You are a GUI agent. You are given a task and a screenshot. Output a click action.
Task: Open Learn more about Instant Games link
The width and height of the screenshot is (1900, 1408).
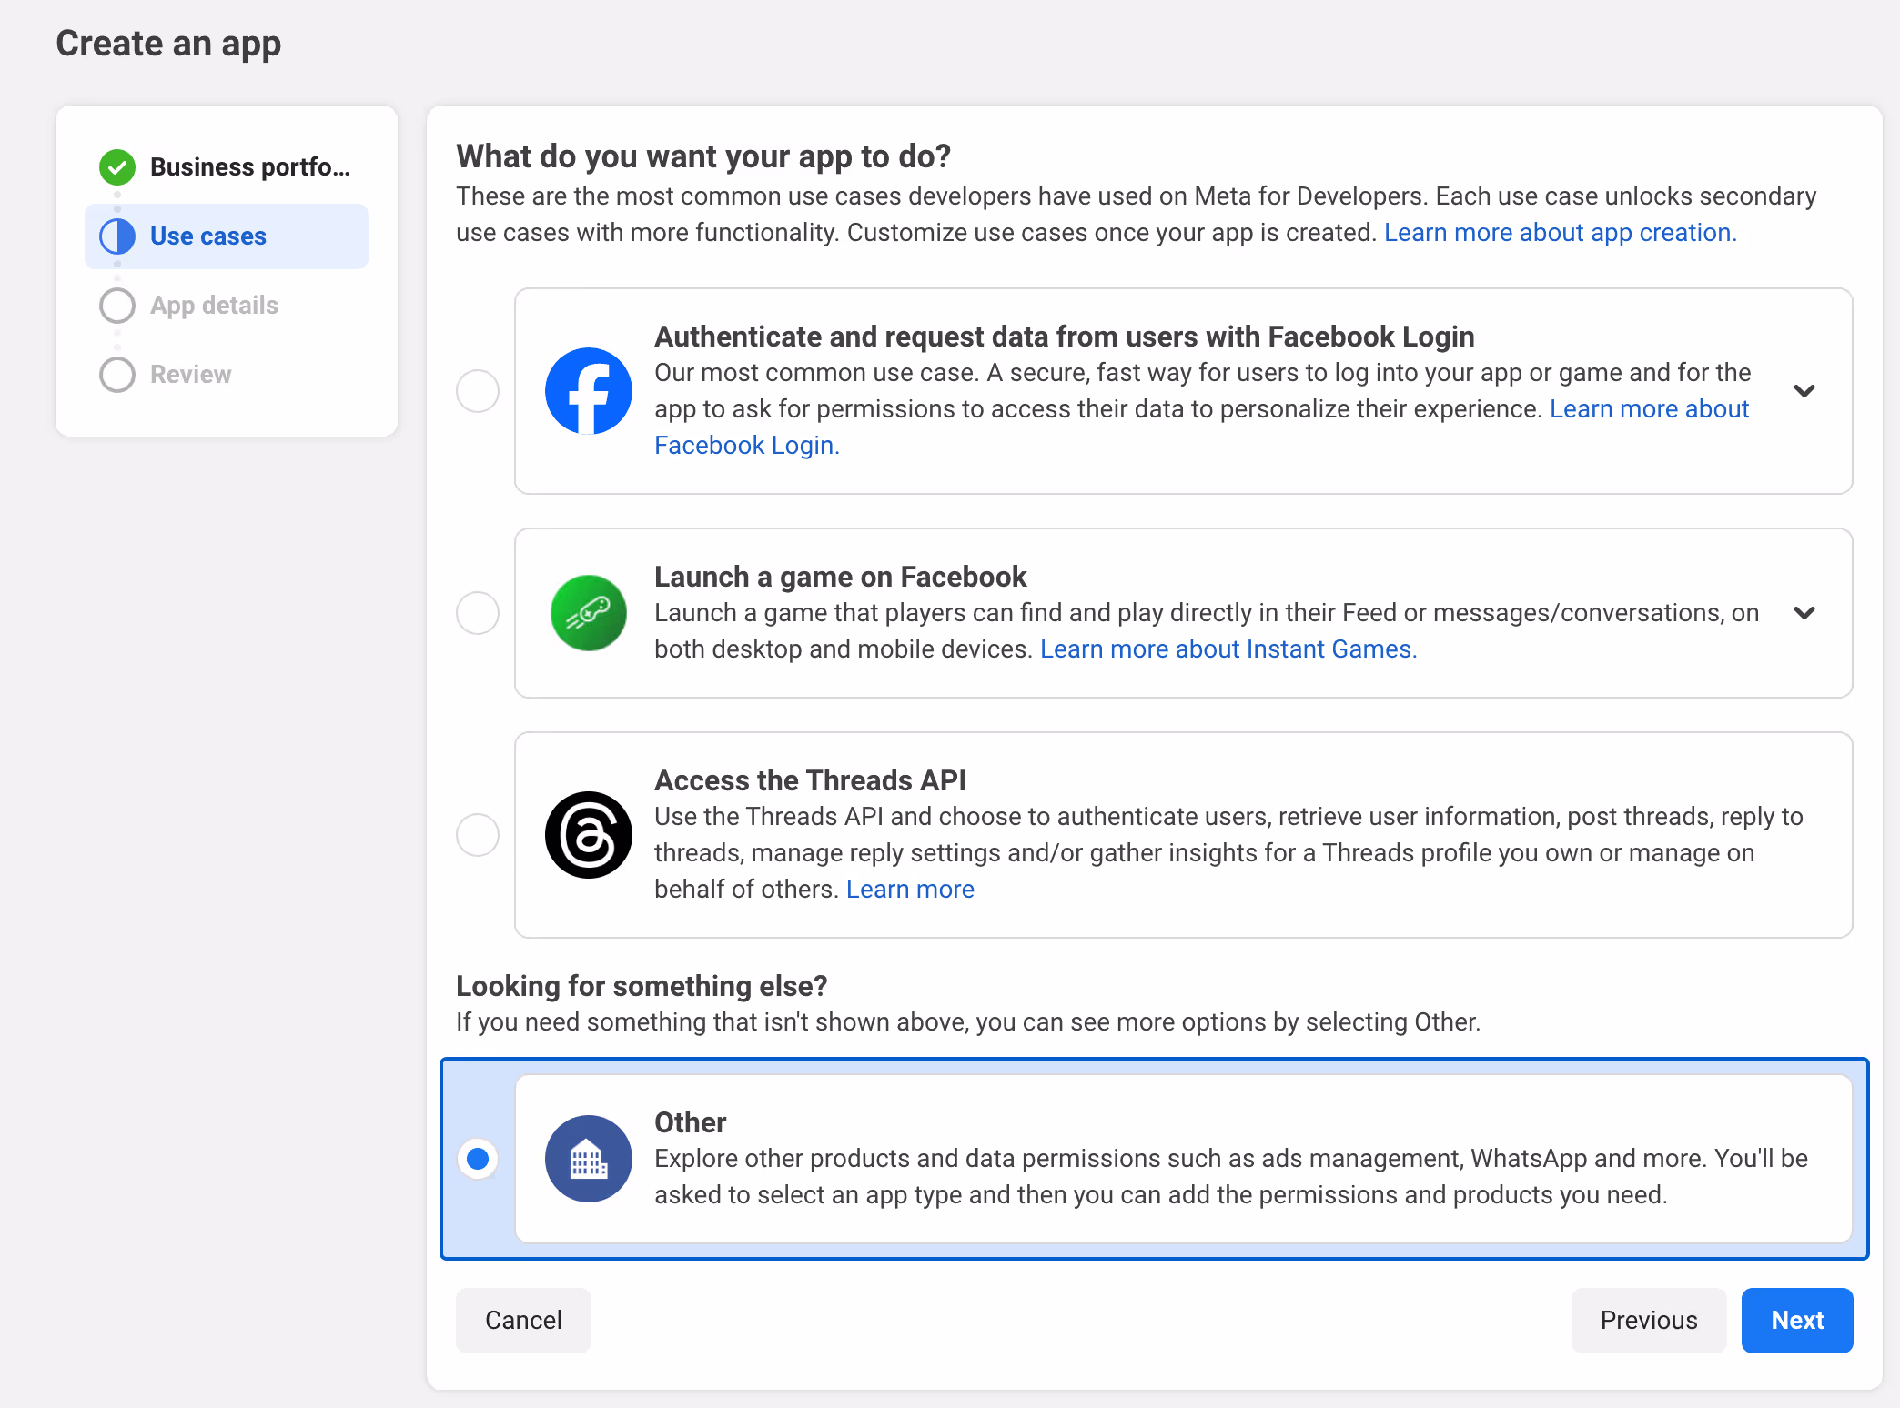1228,649
